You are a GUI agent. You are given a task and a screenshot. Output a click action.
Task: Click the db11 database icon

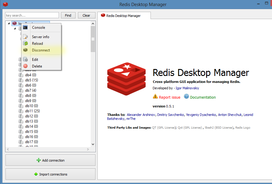21,111
